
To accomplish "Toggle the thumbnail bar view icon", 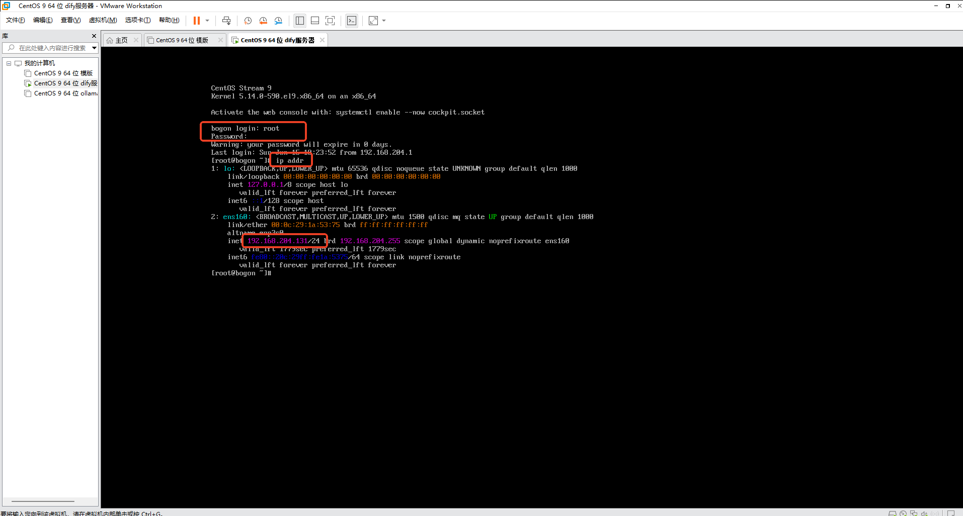I will tap(315, 21).
